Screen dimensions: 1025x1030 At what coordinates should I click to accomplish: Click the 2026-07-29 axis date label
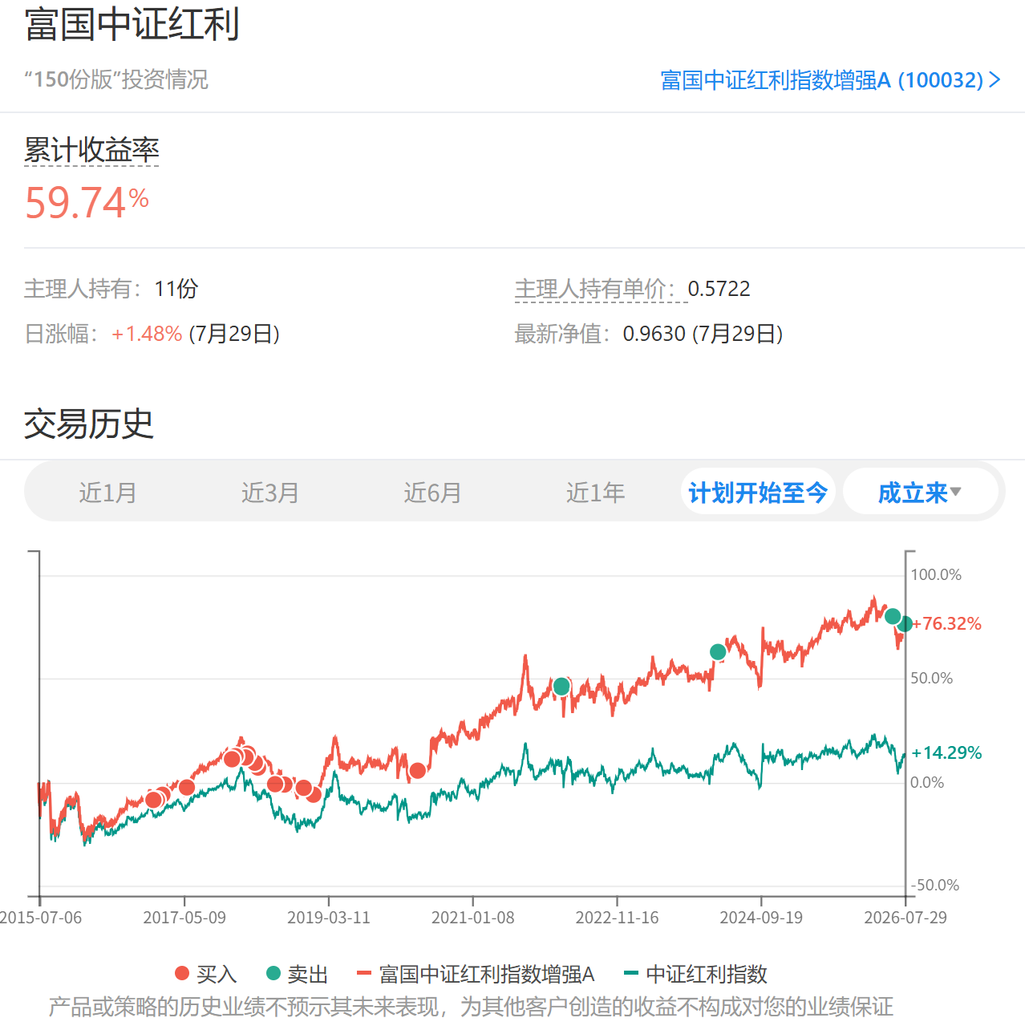(905, 917)
